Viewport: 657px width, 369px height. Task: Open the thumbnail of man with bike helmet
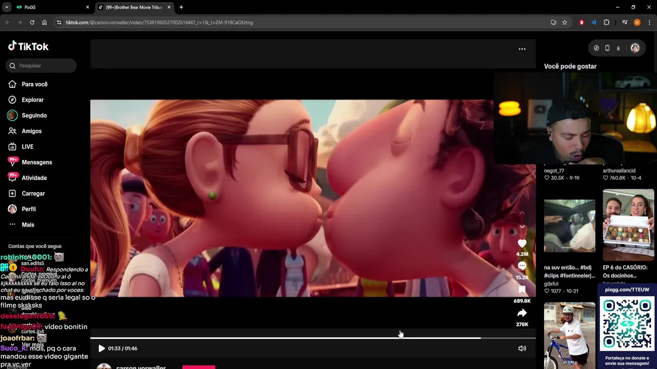pos(570,336)
